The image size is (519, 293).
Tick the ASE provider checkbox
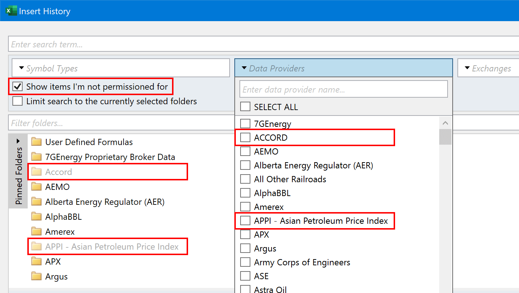click(x=245, y=276)
